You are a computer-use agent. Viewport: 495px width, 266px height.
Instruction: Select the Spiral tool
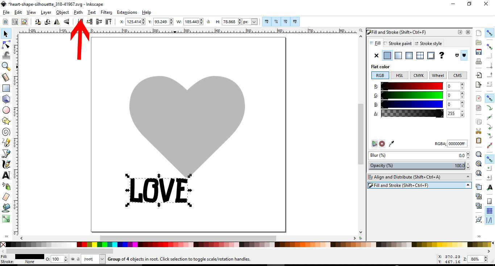pos(6,132)
